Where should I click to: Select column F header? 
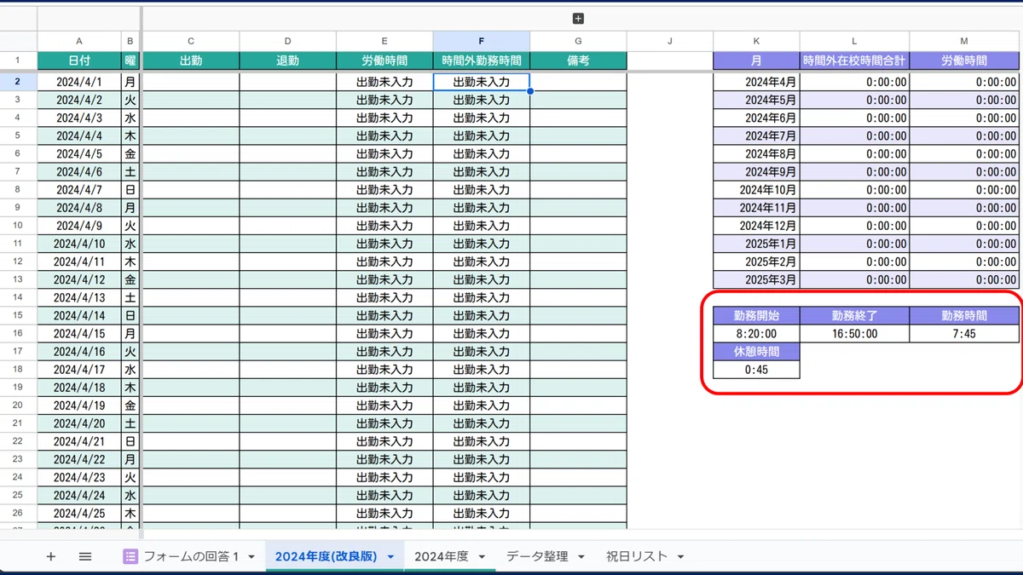tap(482, 41)
